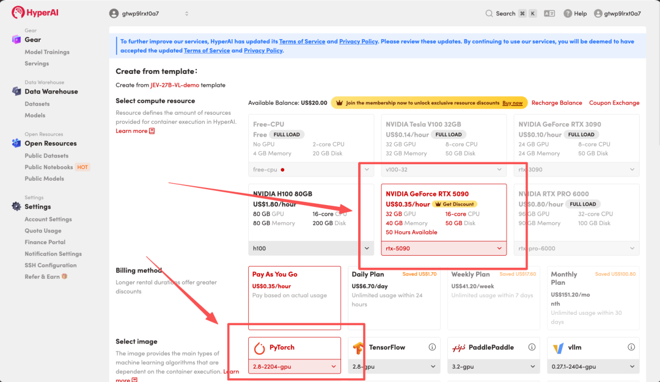Open Public Notebooks in the sidebar
The height and width of the screenshot is (382, 660).
49,167
